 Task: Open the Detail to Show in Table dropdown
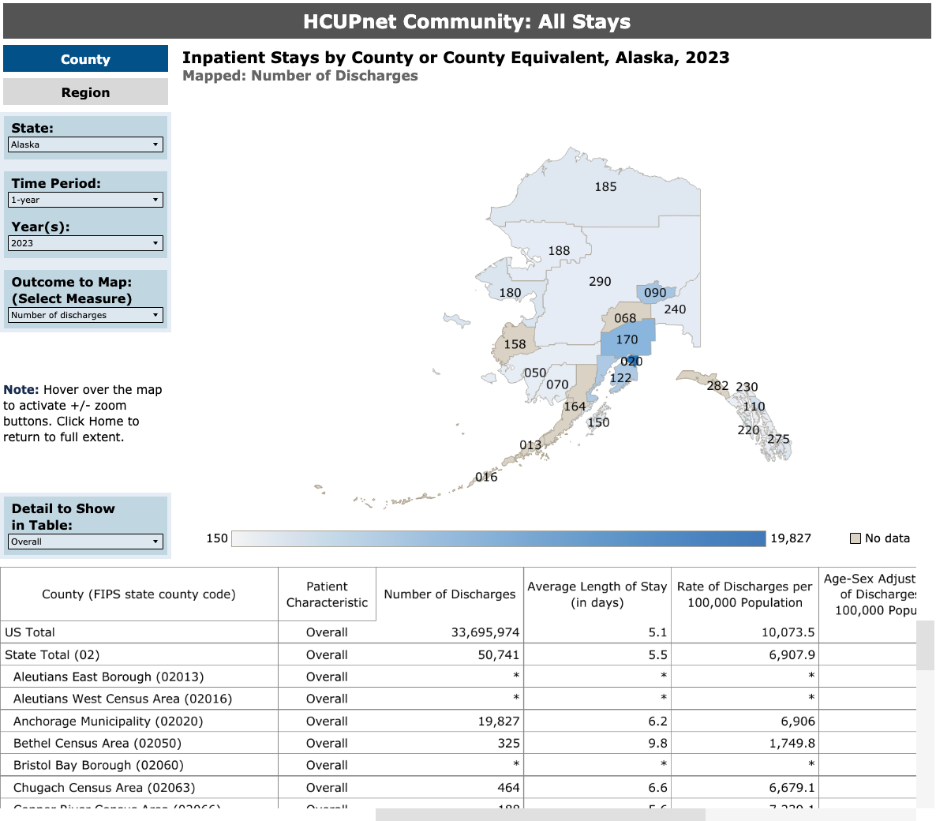click(84, 541)
